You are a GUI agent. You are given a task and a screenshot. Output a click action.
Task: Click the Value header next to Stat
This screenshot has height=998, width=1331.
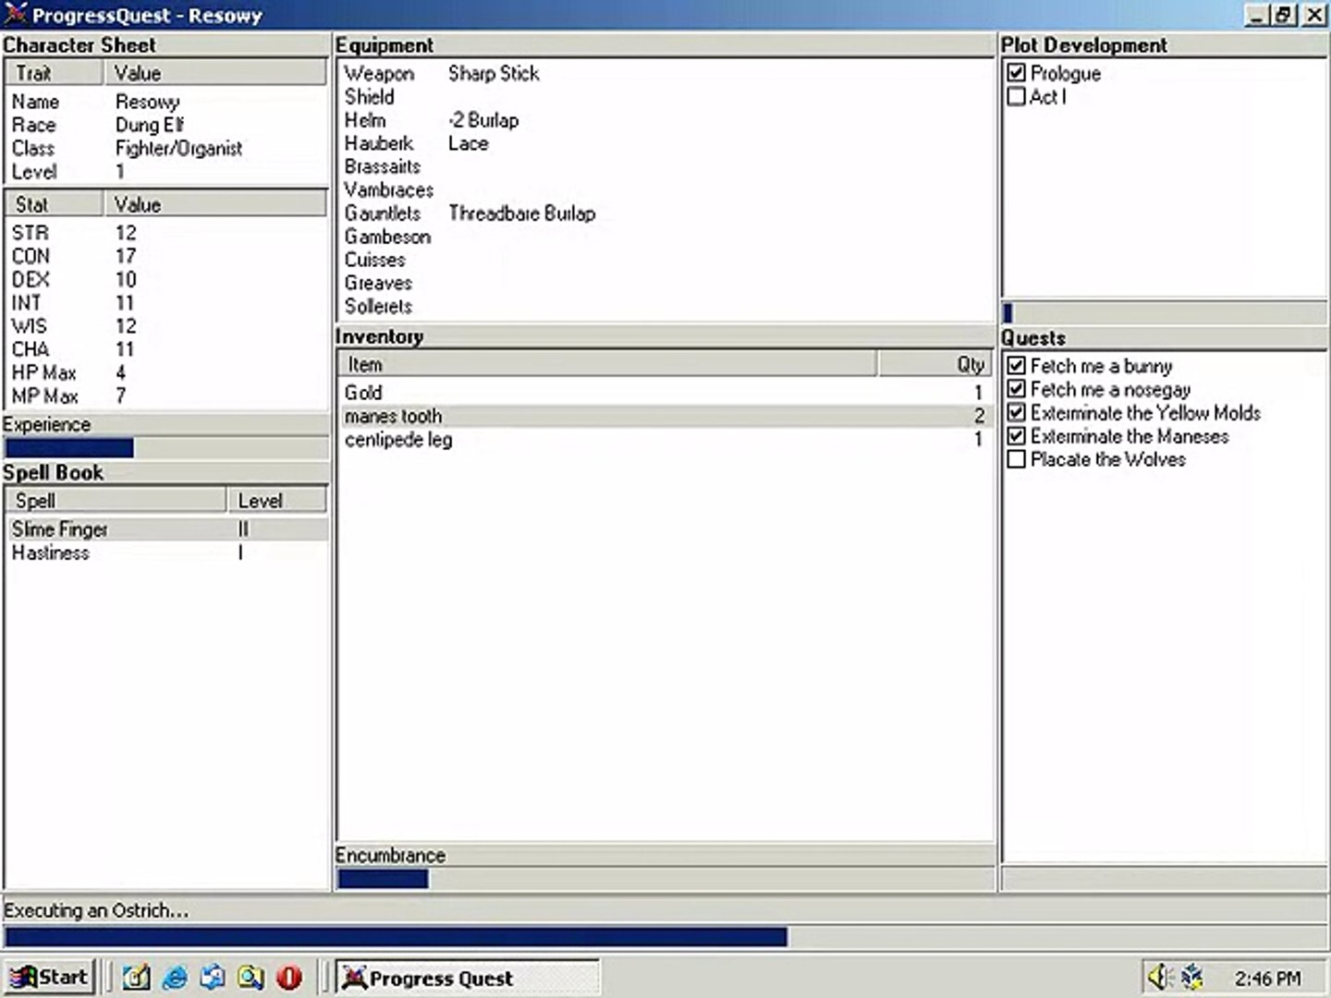[215, 204]
